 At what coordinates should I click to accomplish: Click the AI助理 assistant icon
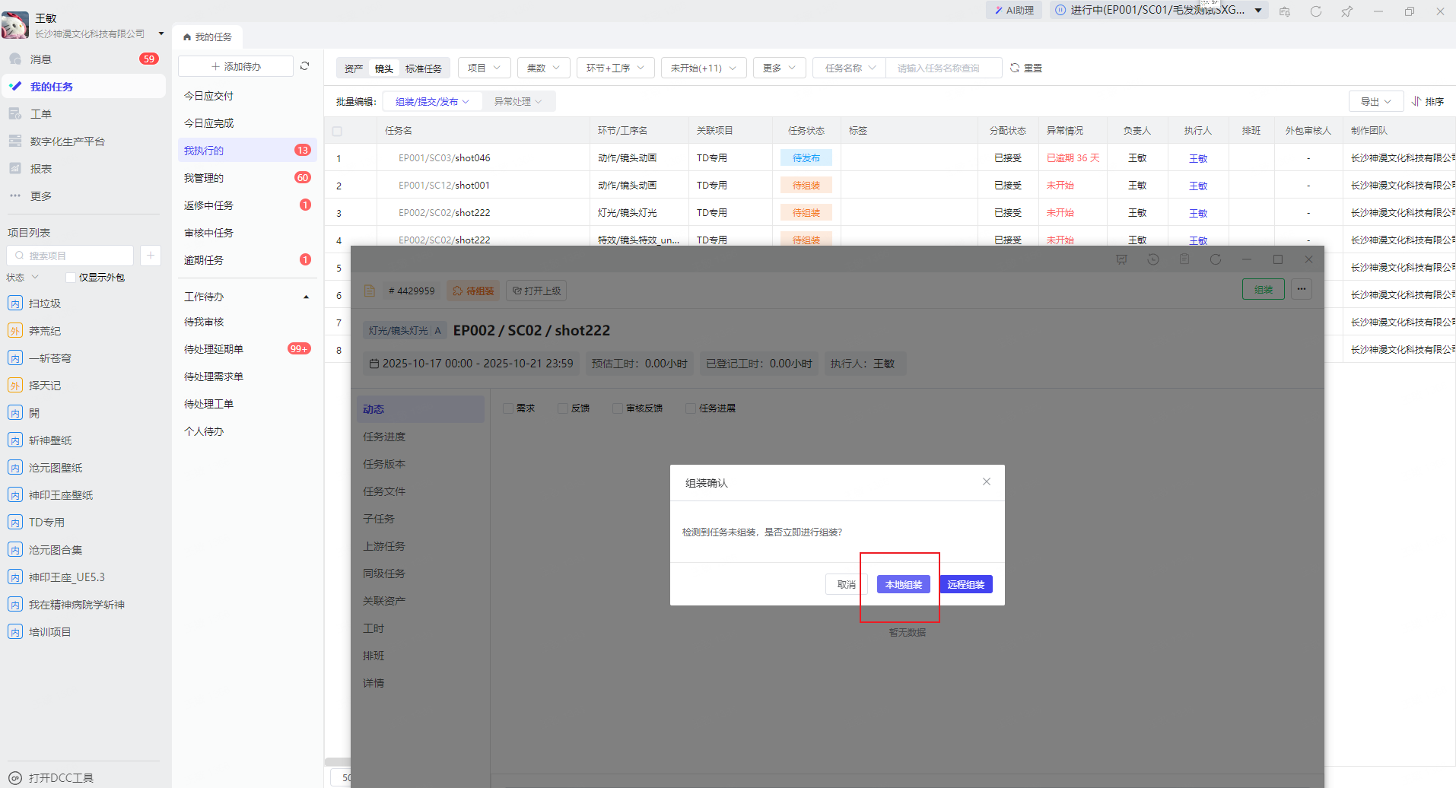point(999,11)
